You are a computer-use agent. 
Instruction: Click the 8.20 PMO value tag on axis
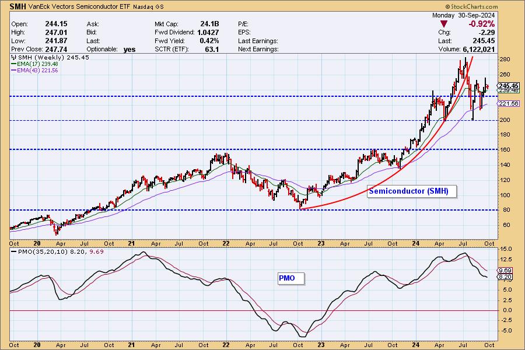[x=505, y=276]
